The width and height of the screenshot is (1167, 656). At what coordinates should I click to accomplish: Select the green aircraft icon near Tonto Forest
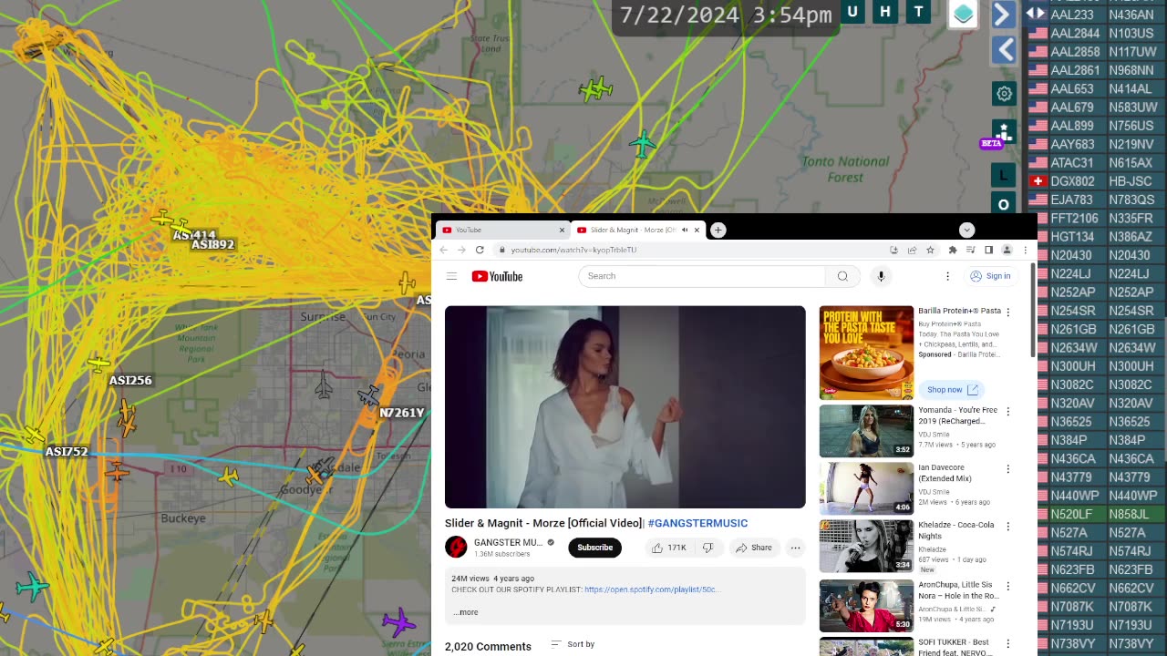click(595, 88)
